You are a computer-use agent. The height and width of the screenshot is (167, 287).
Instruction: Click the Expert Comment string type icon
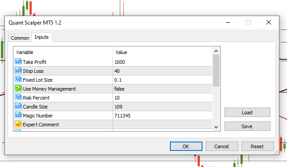[x=18, y=125]
